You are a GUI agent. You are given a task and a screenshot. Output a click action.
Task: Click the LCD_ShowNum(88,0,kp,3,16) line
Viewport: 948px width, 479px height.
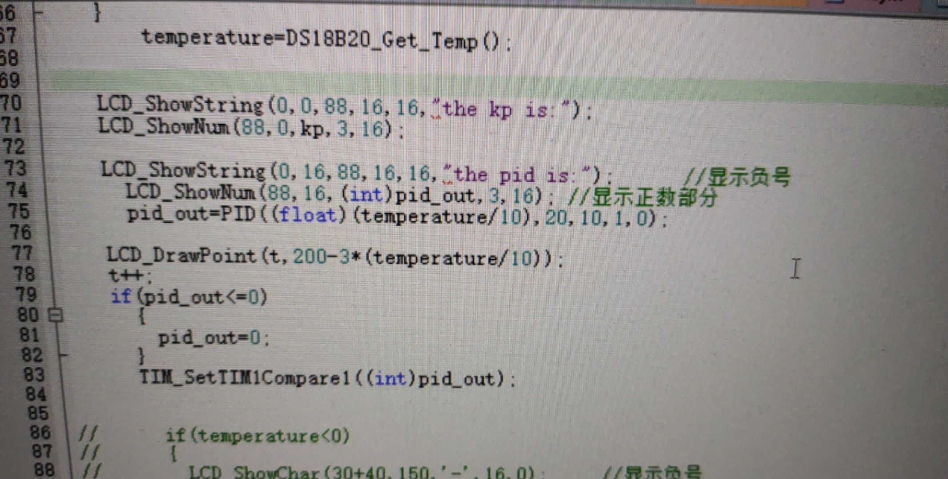click(251, 128)
